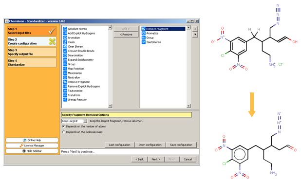This screenshot has width=301, height=182.
Task: Click the disabled Add button
Action: (x=126, y=29)
